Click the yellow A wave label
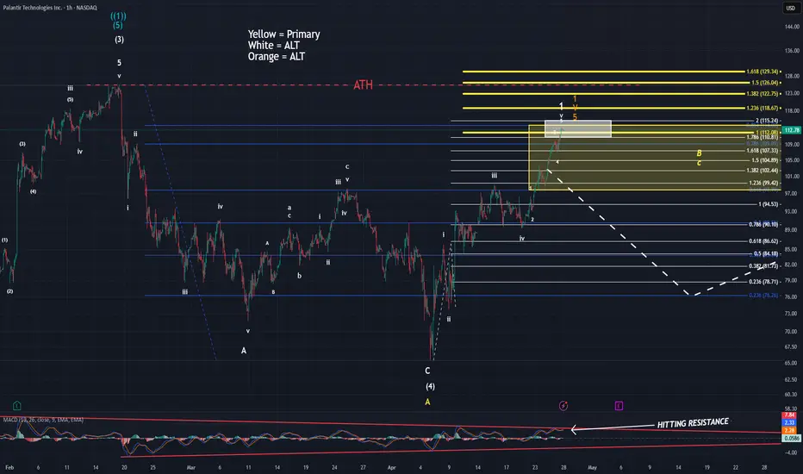The height and width of the screenshot is (474, 803). point(427,402)
